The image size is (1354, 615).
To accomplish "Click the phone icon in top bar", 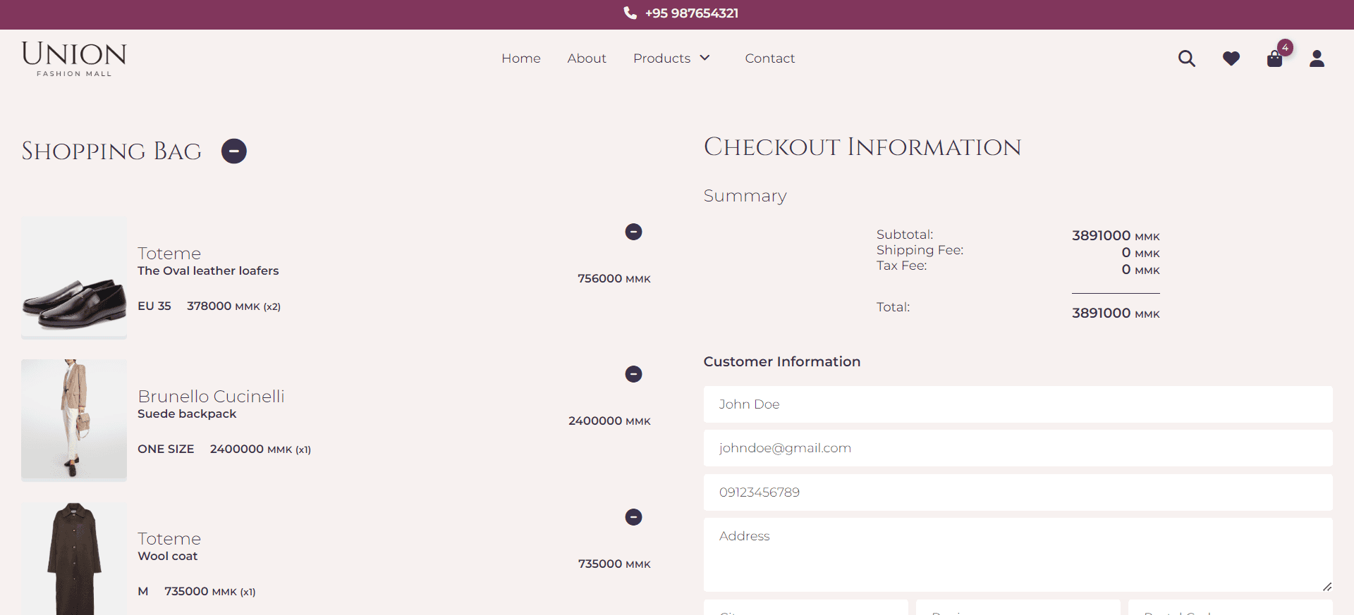I will (630, 13).
